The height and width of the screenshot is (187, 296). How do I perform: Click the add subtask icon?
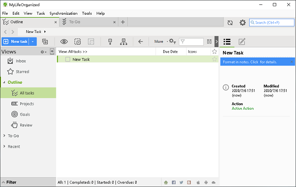click(x=45, y=42)
